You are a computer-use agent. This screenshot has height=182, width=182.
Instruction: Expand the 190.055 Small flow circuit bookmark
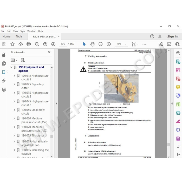pyautogui.click(x=14, y=110)
